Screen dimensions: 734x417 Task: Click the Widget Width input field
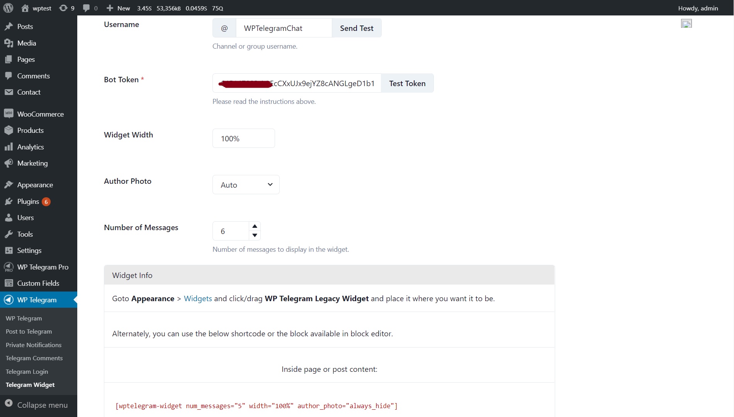[244, 138]
